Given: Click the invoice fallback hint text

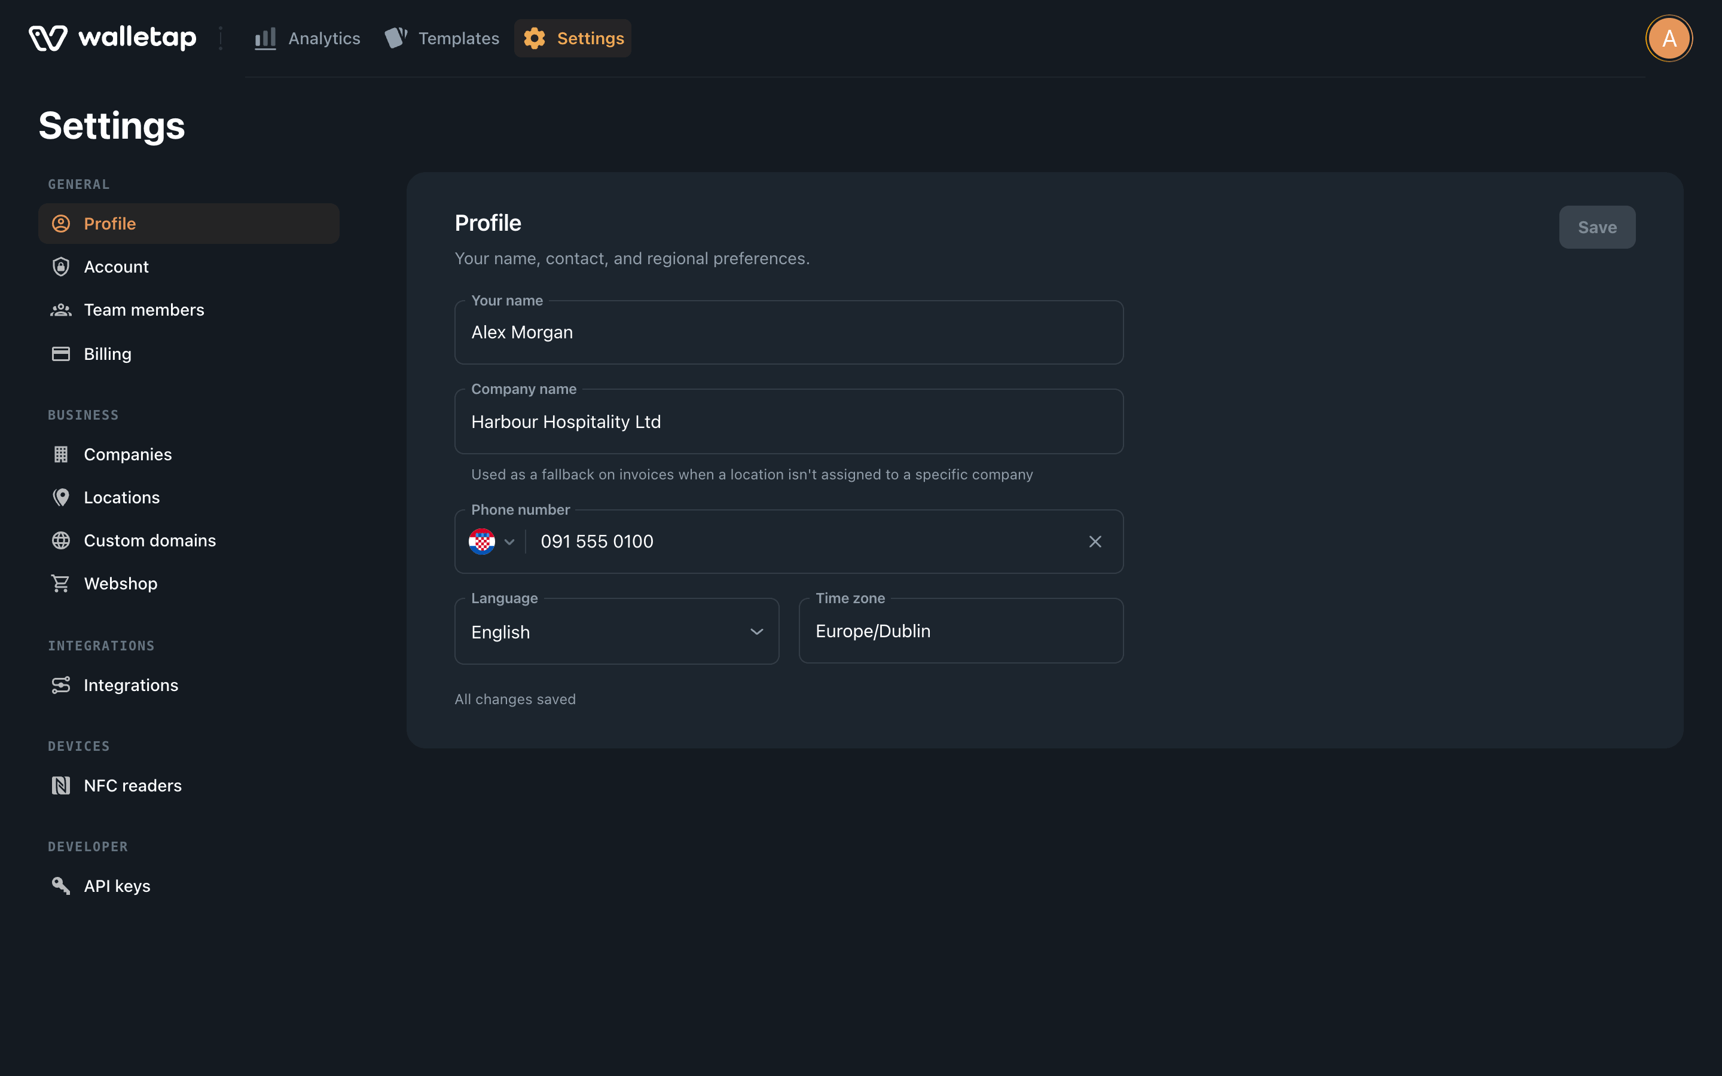Looking at the screenshot, I should click(752, 475).
